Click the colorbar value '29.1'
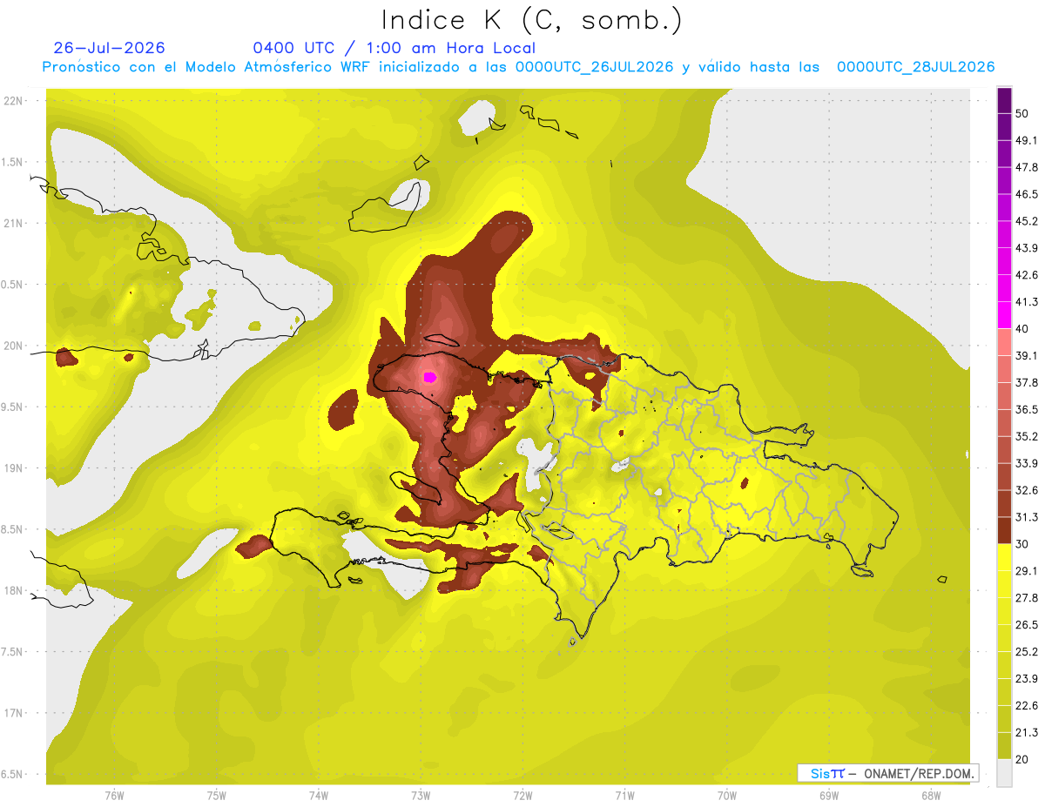 pos(1028,570)
